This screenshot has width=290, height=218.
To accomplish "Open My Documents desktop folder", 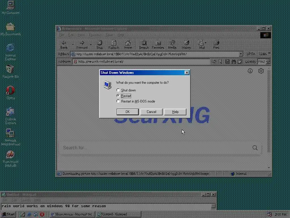I will point(10,29).
